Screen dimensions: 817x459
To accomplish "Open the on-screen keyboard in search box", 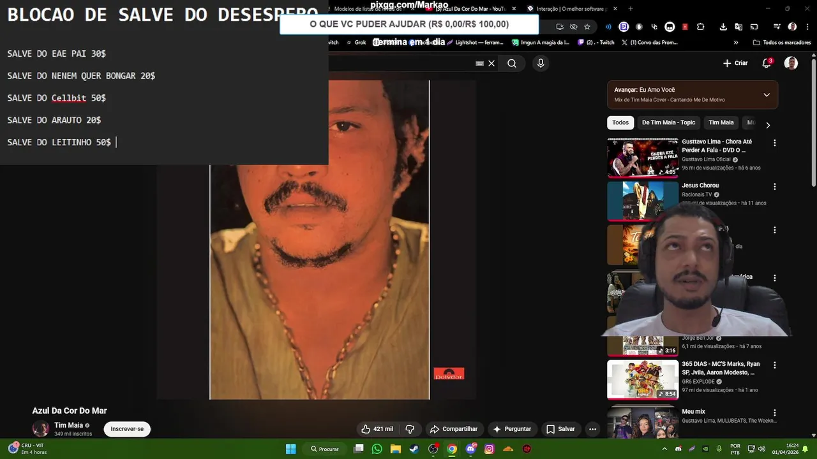I will tap(479, 64).
